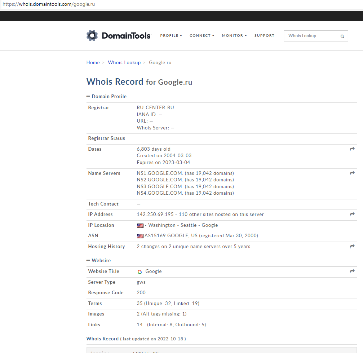
Task: Collapse the Website section
Action: 99,260
